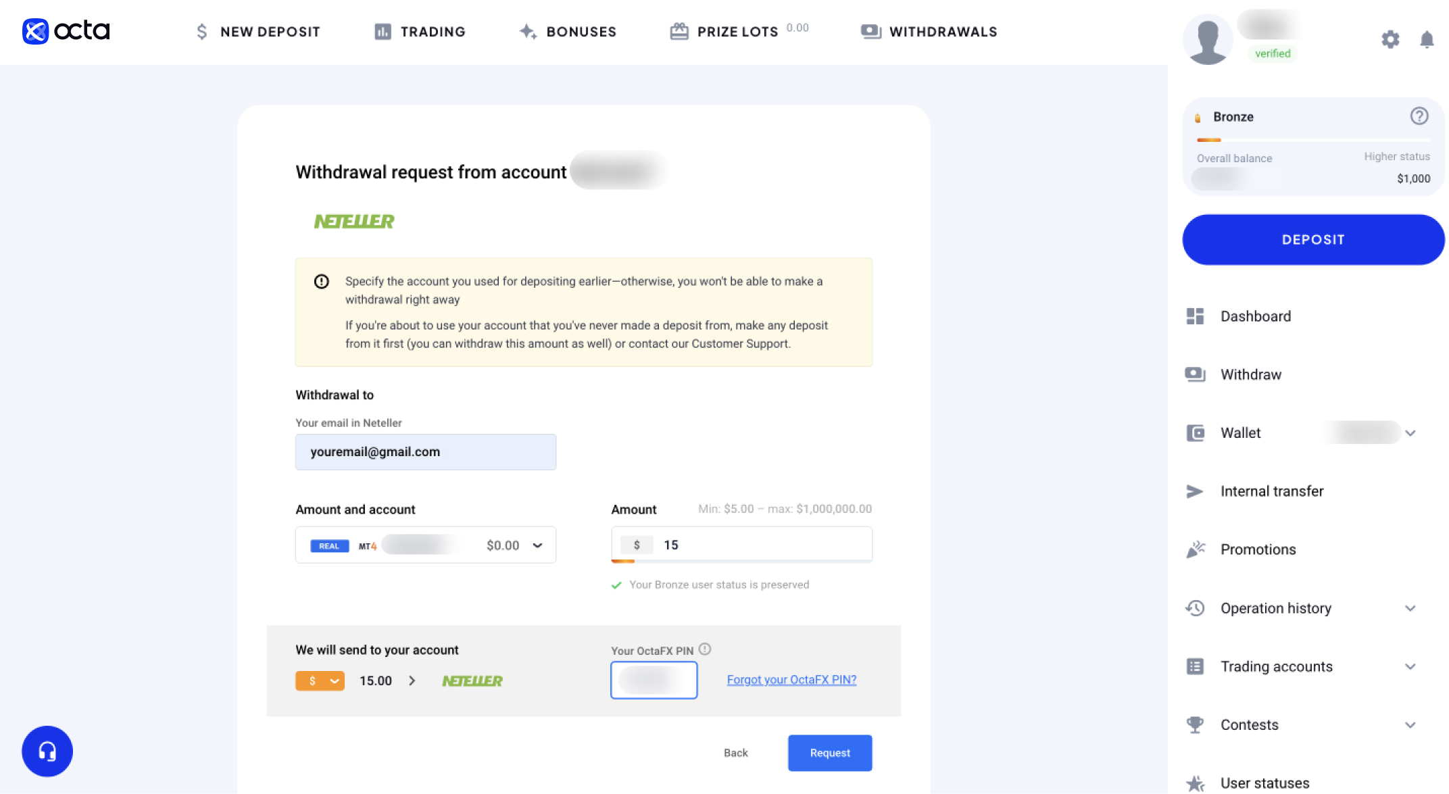Click the Bonuses icon in navbar
Image resolution: width=1449 pixels, height=794 pixels.
(x=528, y=31)
